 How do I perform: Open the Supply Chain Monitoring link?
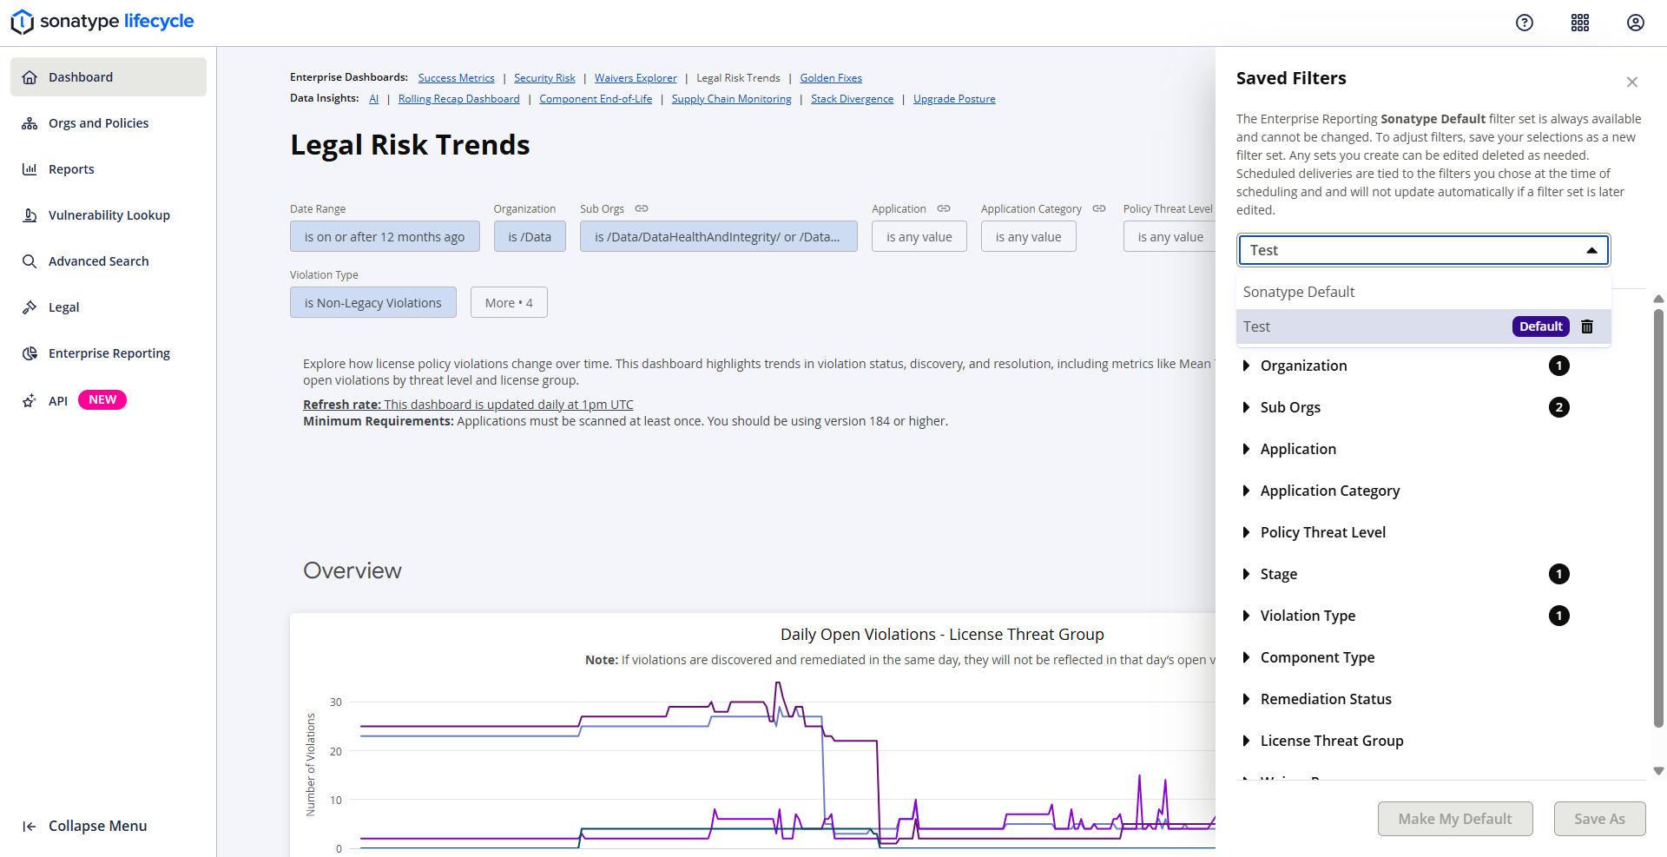(x=731, y=99)
